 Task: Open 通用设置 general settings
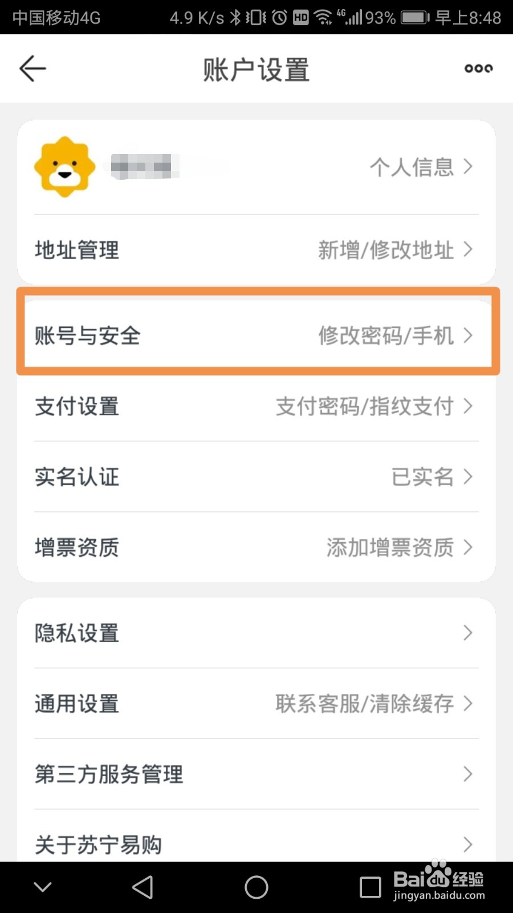pos(77,704)
